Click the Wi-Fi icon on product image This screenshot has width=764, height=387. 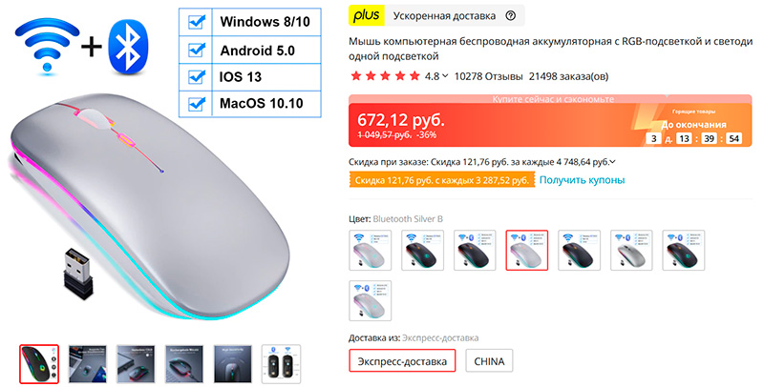pos(47,47)
